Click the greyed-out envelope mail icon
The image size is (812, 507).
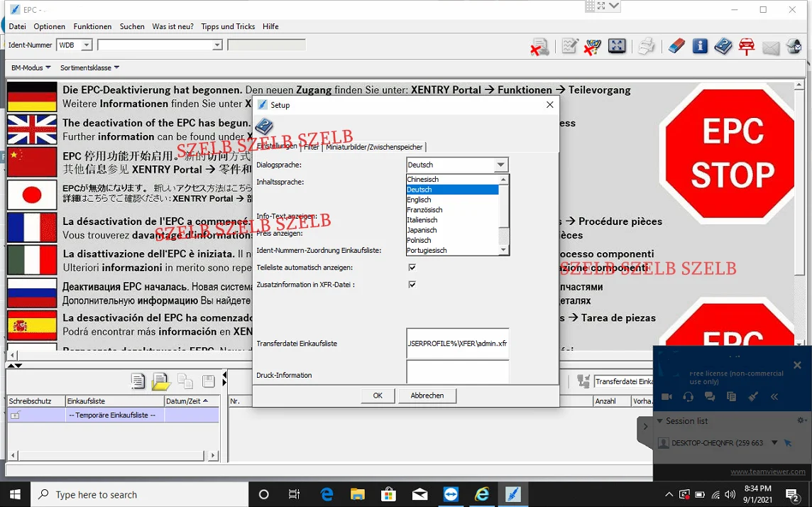pos(771,48)
